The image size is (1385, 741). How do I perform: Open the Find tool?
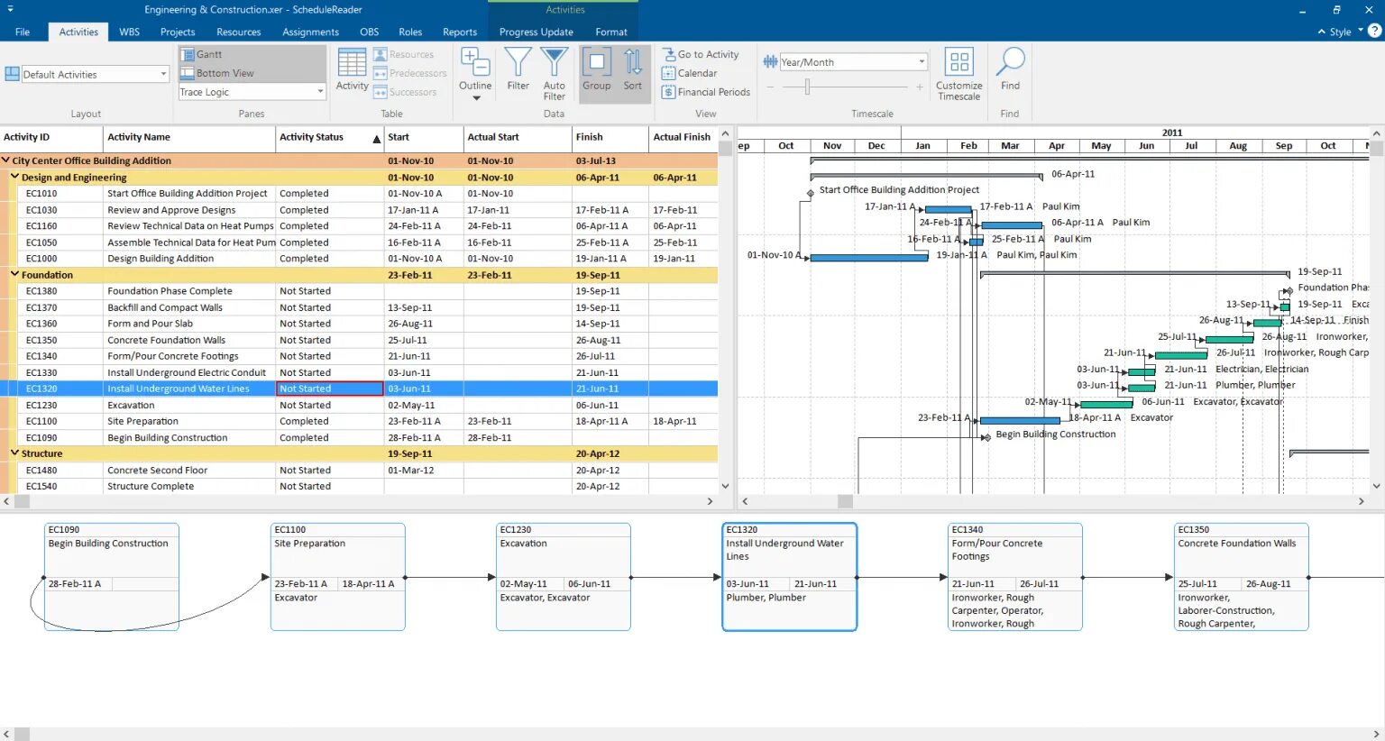1010,70
